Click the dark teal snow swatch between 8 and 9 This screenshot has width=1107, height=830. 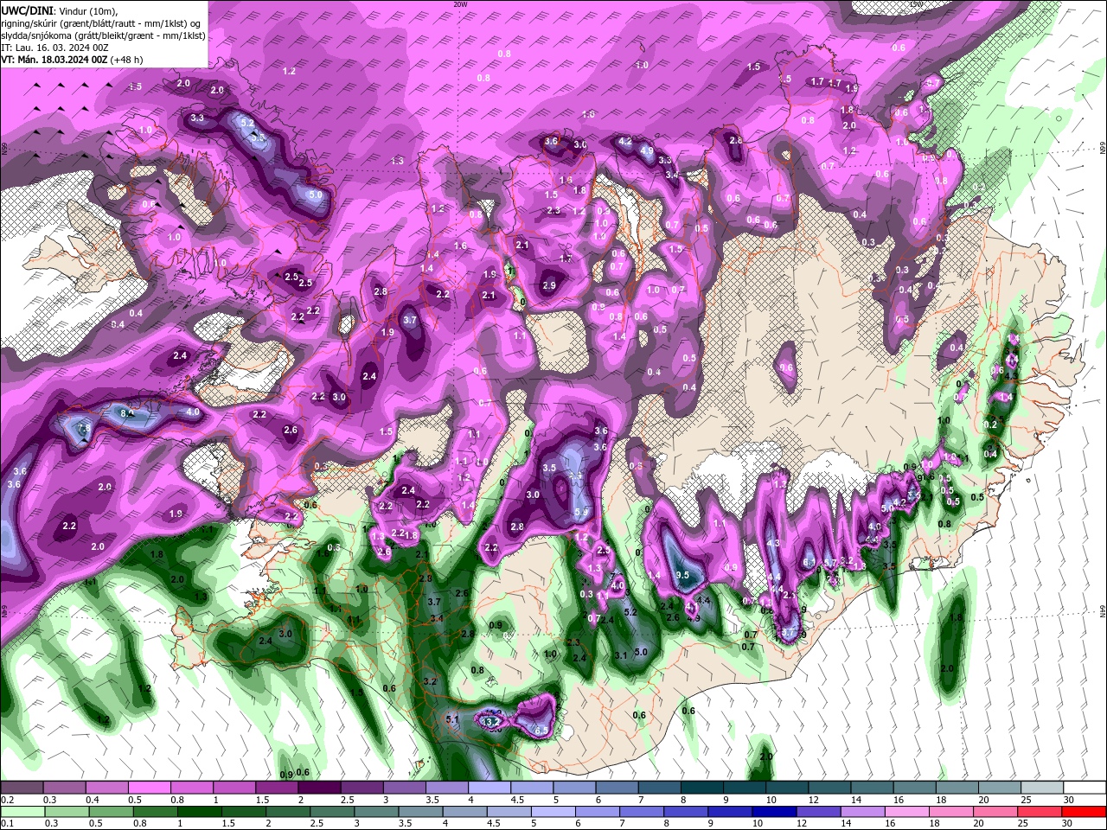[x=702, y=788]
